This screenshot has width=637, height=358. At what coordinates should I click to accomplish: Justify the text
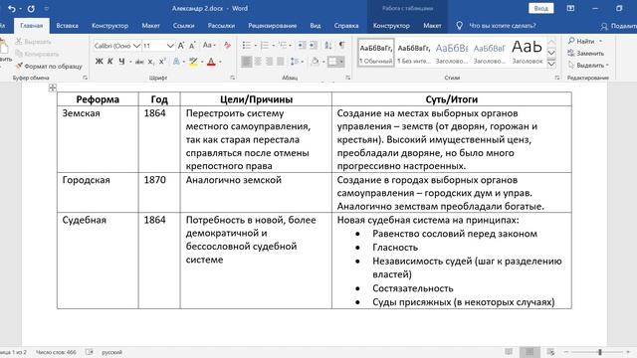[281, 62]
